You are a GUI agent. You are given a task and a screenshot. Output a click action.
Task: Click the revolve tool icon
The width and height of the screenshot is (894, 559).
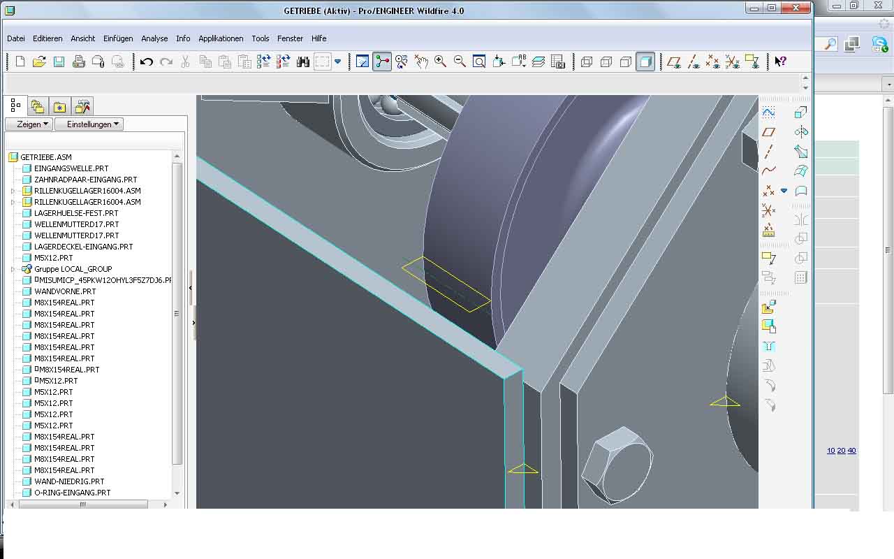click(x=800, y=131)
